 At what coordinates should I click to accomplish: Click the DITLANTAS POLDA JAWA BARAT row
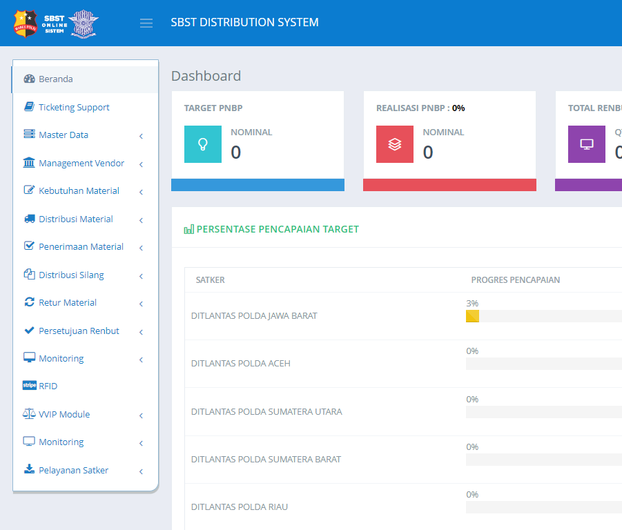pos(403,316)
